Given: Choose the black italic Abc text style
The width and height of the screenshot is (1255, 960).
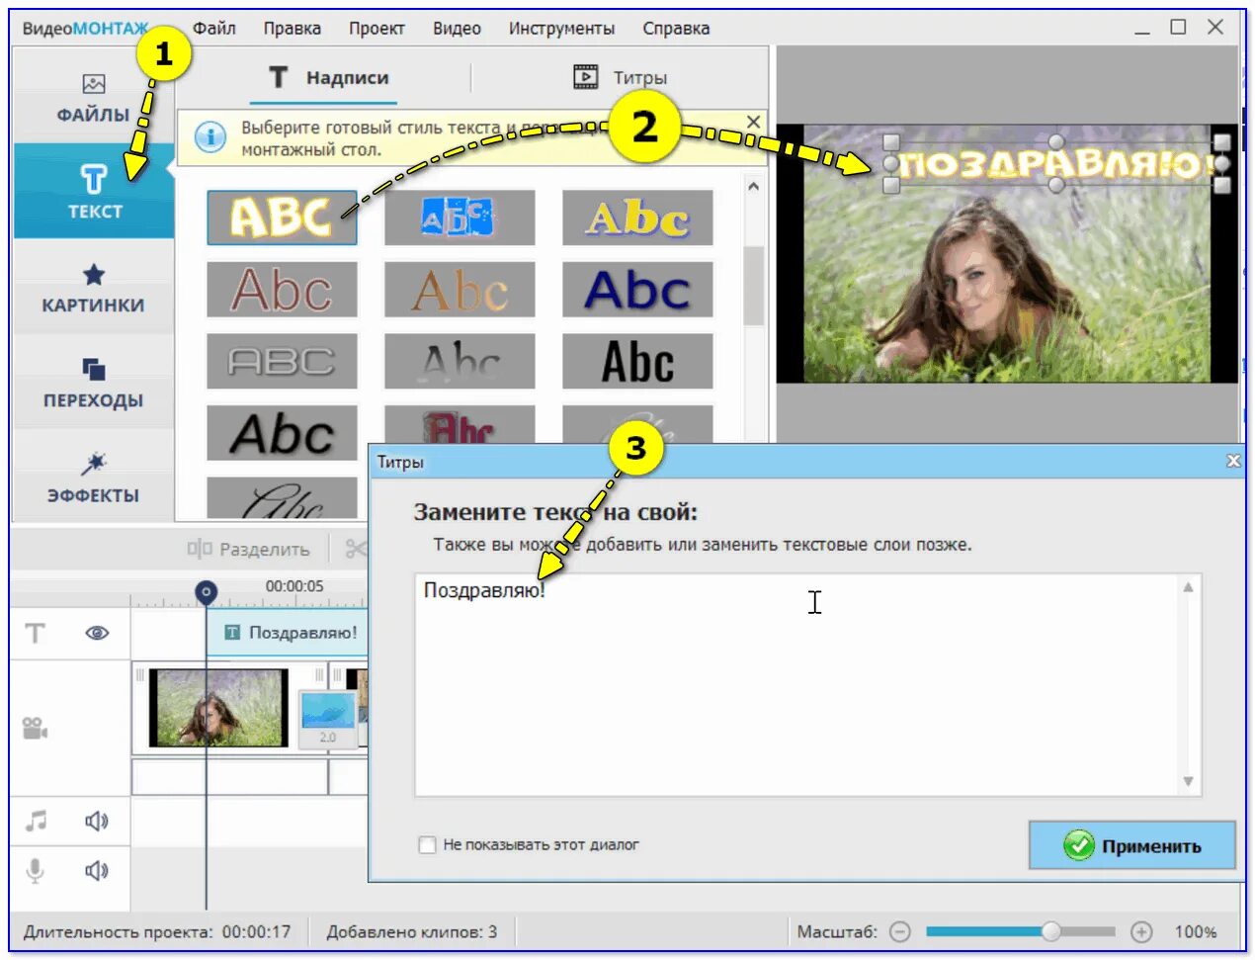Looking at the screenshot, I should pyautogui.click(x=282, y=432).
